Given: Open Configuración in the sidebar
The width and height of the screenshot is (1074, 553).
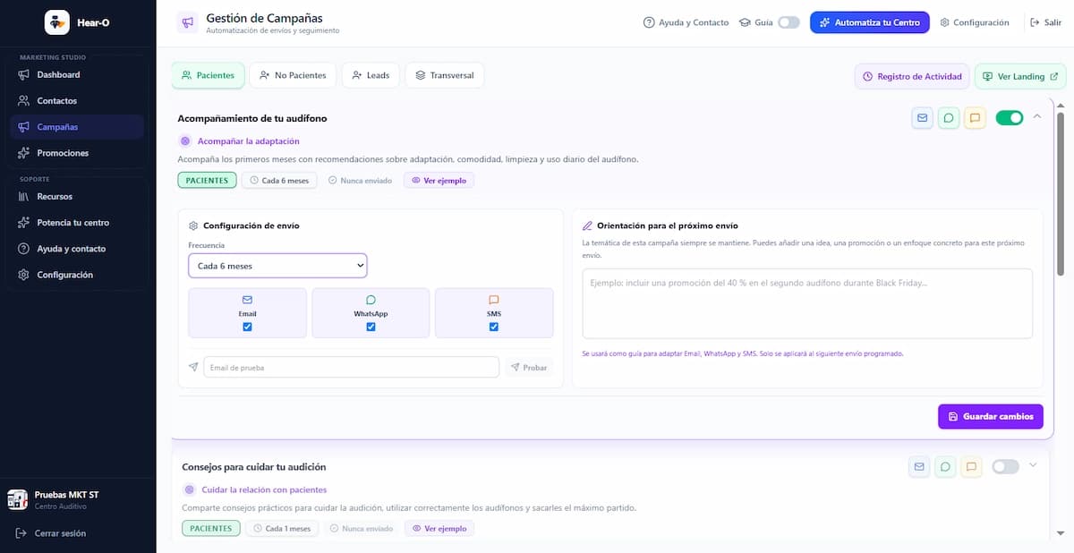Looking at the screenshot, I should coord(77,275).
